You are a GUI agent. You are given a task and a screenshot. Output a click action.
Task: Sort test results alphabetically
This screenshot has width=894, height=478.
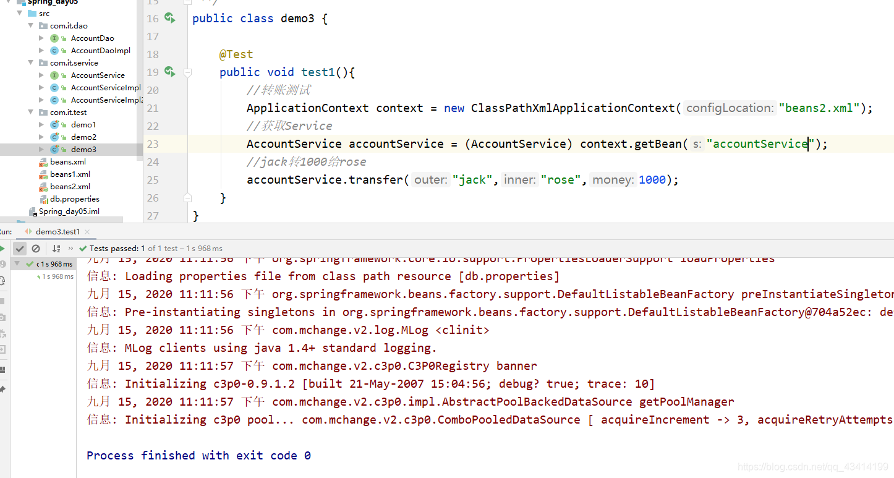pyautogui.click(x=56, y=249)
